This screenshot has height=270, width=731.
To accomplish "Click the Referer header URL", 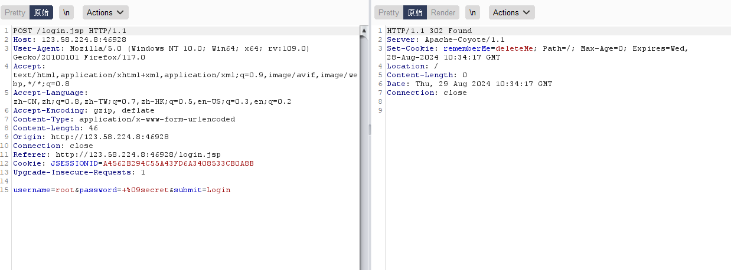I will [x=138, y=154].
